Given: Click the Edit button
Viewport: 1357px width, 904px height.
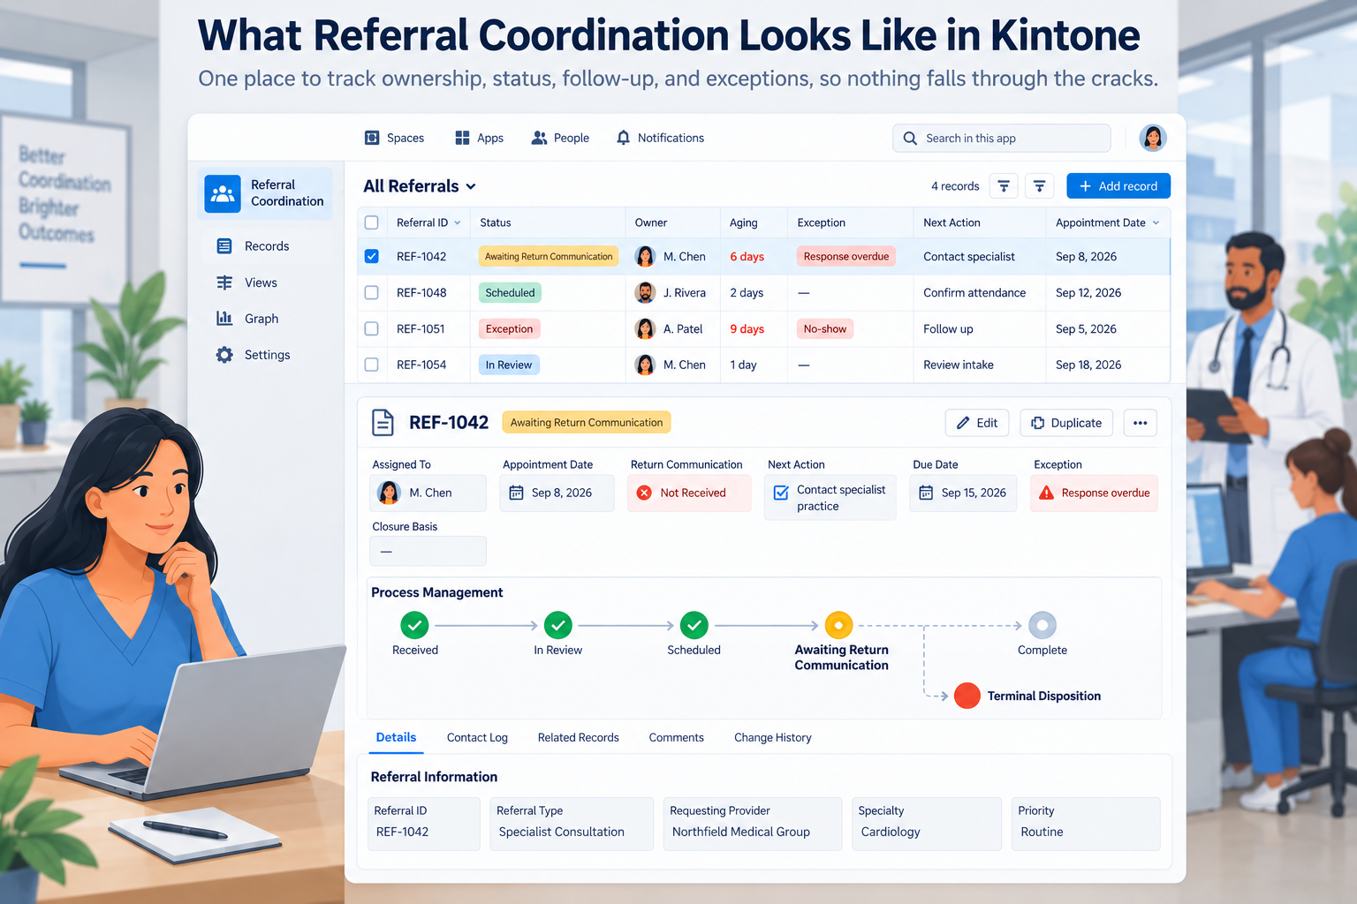Looking at the screenshot, I should click(x=977, y=423).
